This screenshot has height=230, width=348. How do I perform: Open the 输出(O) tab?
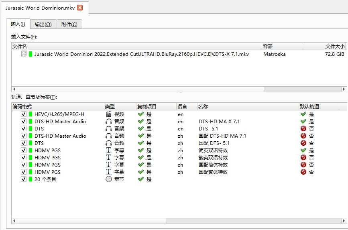[43, 24]
